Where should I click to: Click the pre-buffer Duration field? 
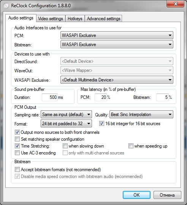coord(50,97)
